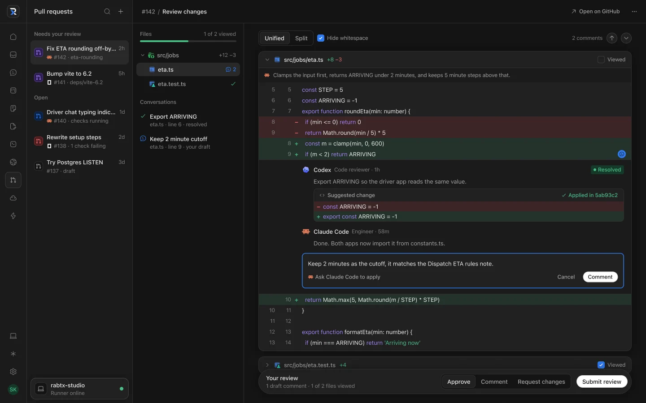Jump to the previous comment arrow
The image size is (646, 403).
click(612, 38)
